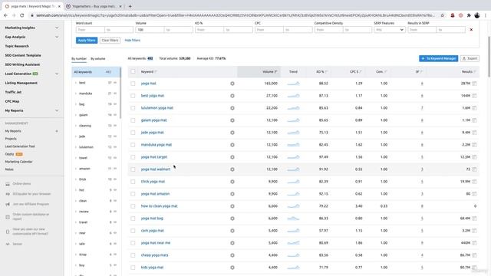Click the Apply filters button

coord(87,41)
